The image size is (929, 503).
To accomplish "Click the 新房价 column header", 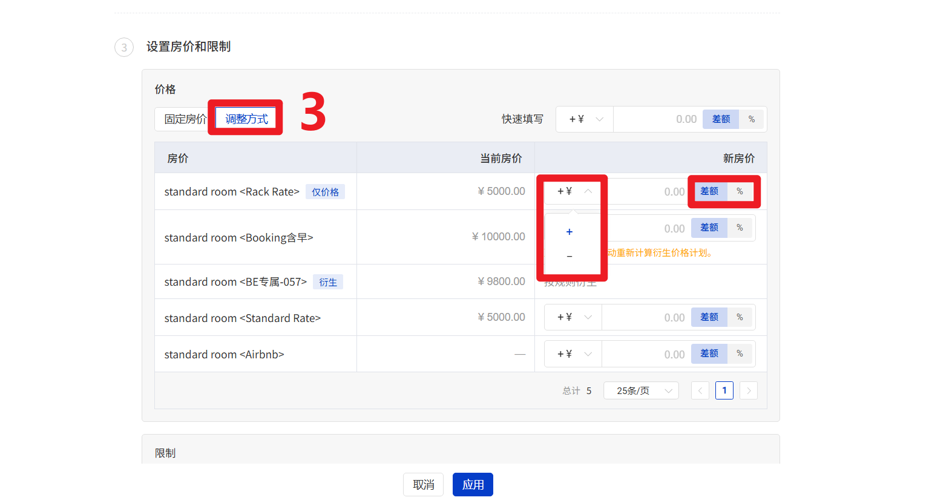I will [x=739, y=158].
